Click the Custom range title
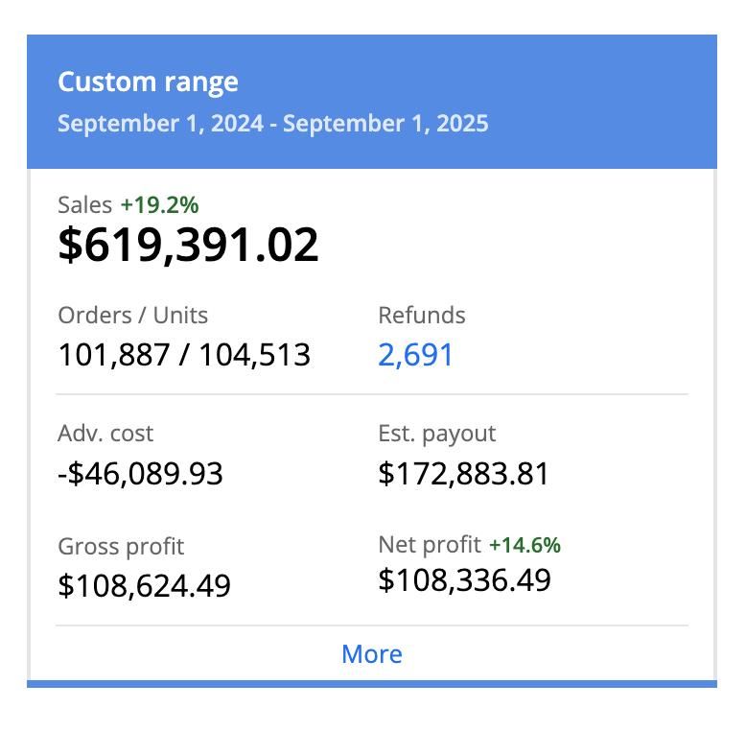Screen dimensions: 746x731 pos(148,82)
